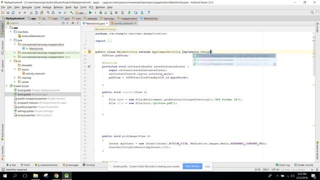Open the Event Log tool window
Viewport: 320px width, 180px height.
coord(283,165)
